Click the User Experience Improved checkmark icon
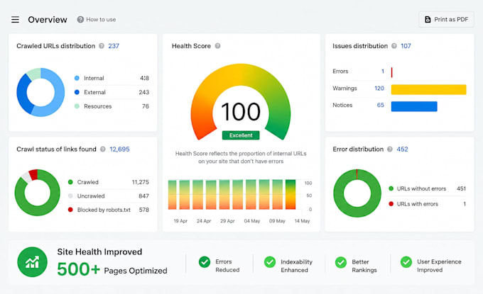The image size is (483, 294). click(x=406, y=262)
